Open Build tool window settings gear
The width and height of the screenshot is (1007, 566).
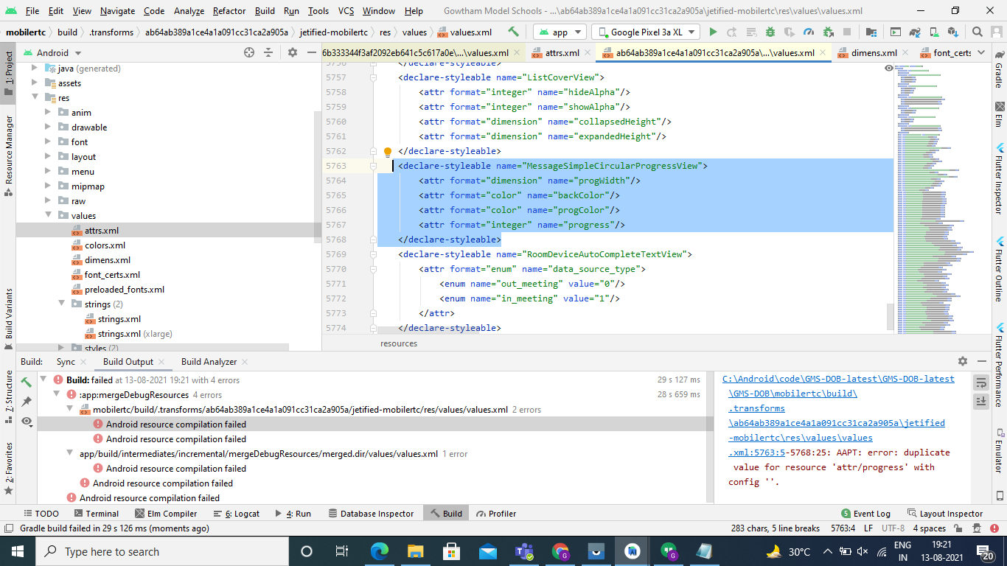tap(962, 361)
